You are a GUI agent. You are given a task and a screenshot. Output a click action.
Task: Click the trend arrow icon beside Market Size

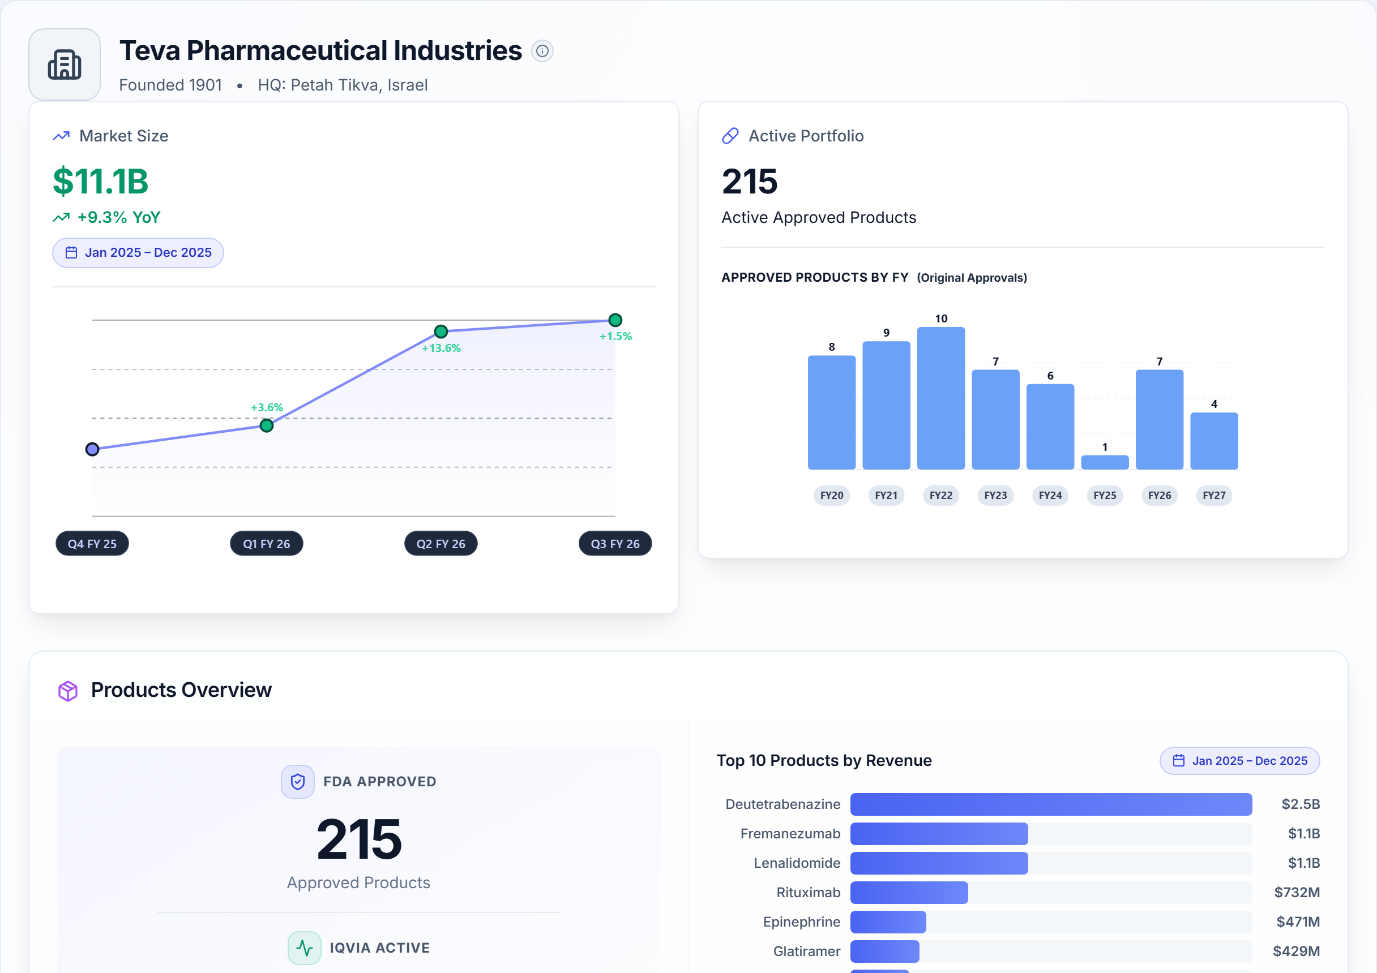(x=61, y=136)
